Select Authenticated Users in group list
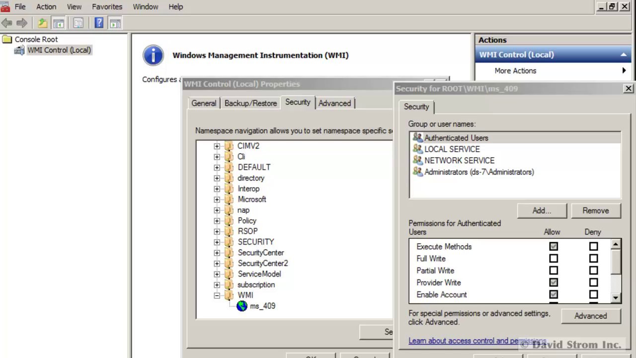The image size is (636, 358). point(515,138)
